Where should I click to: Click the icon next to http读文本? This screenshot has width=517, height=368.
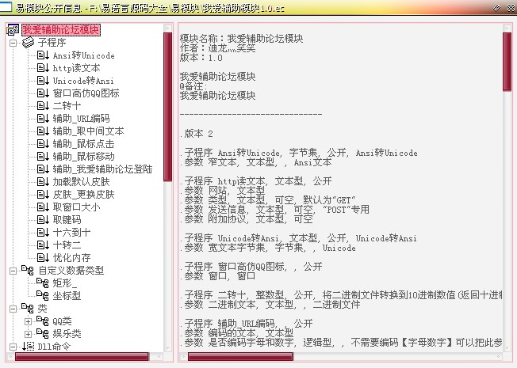click(x=43, y=68)
